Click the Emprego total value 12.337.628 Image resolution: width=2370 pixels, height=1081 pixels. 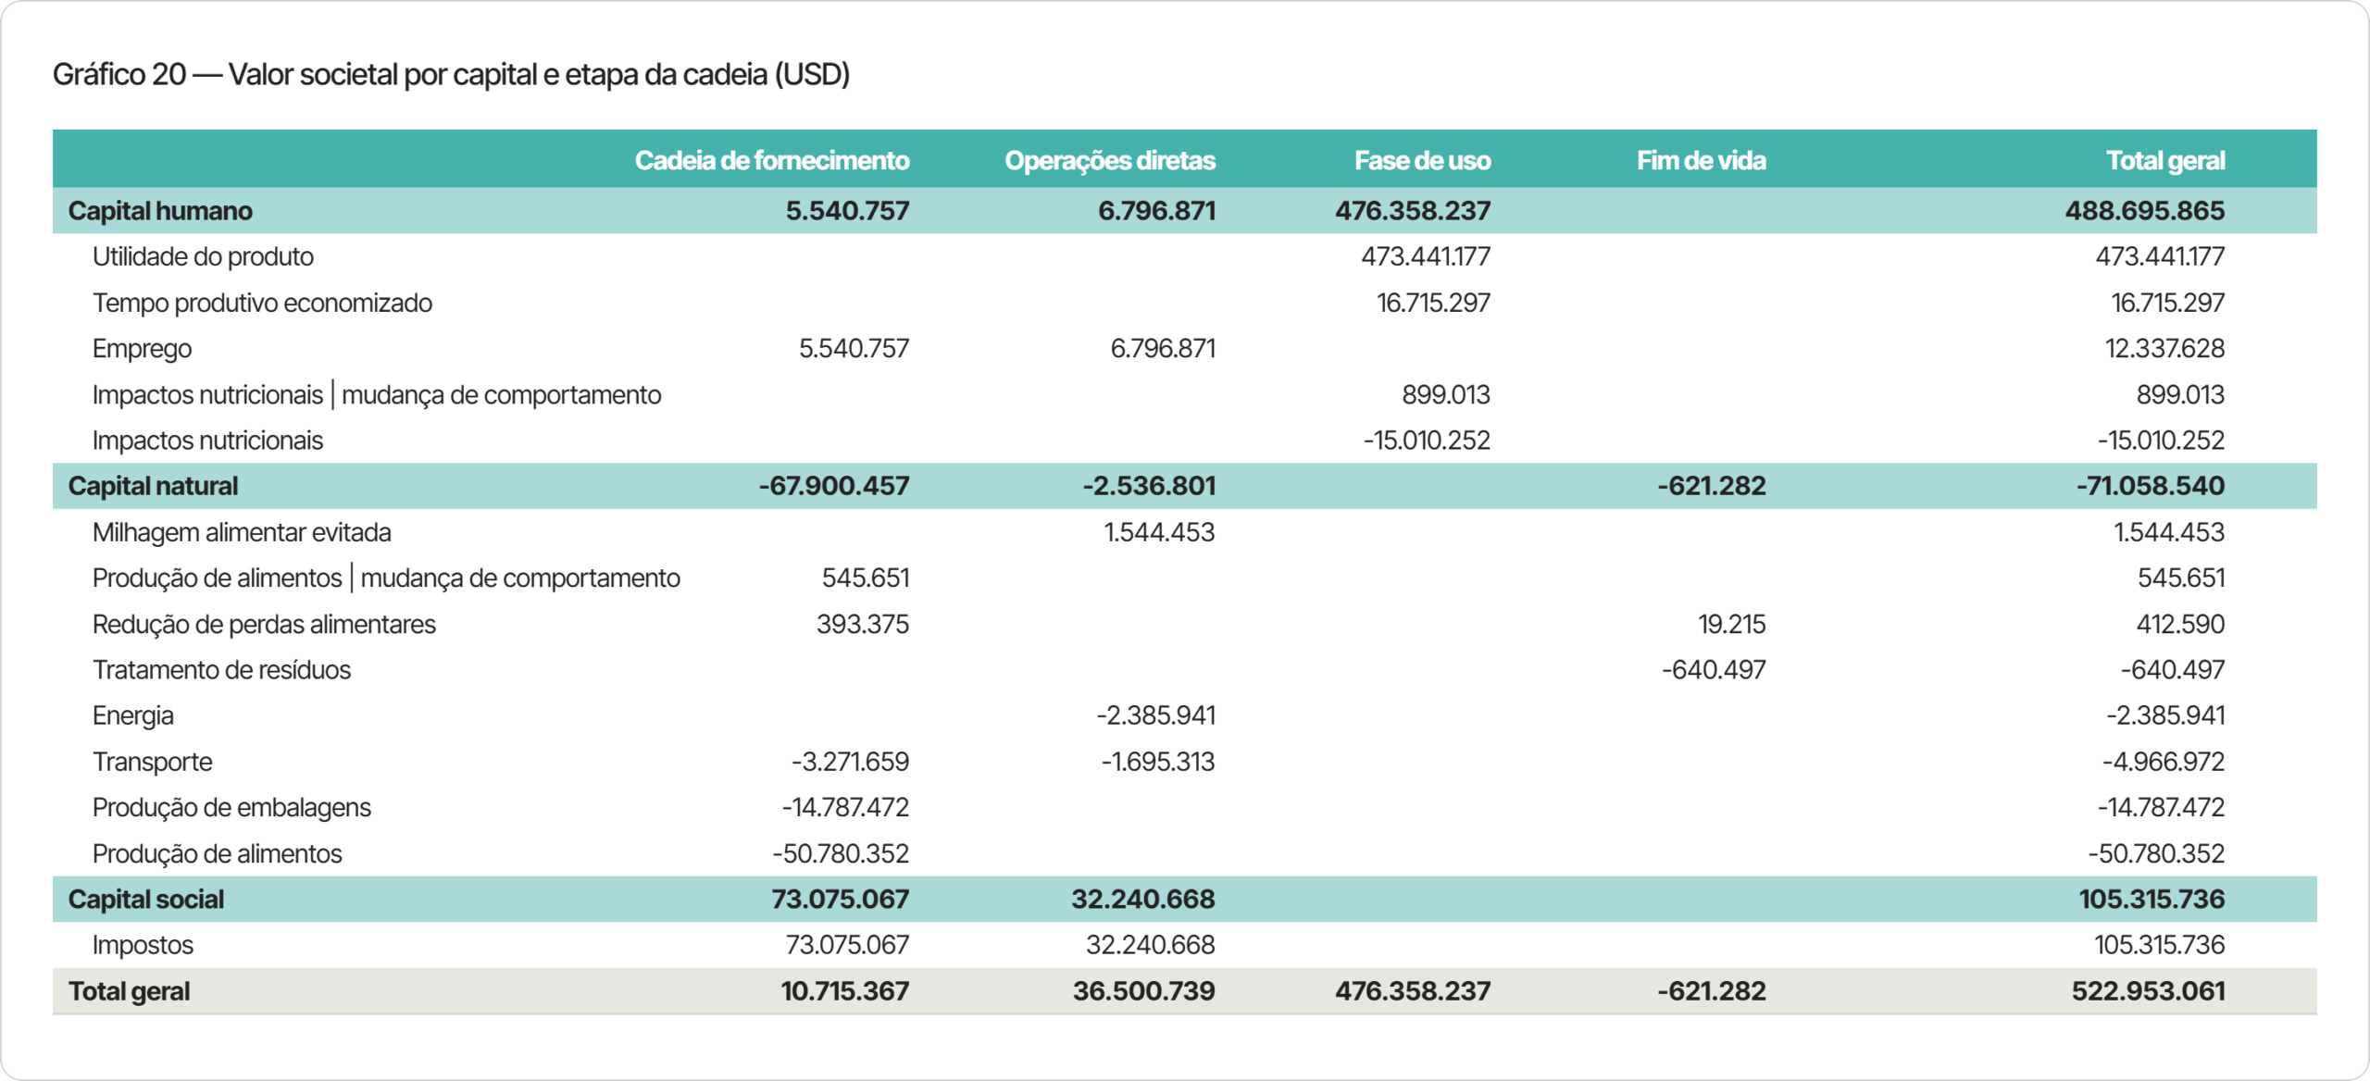coord(2164,349)
